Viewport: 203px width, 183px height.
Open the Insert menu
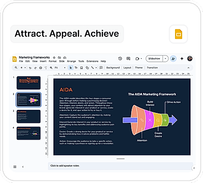click(43, 61)
